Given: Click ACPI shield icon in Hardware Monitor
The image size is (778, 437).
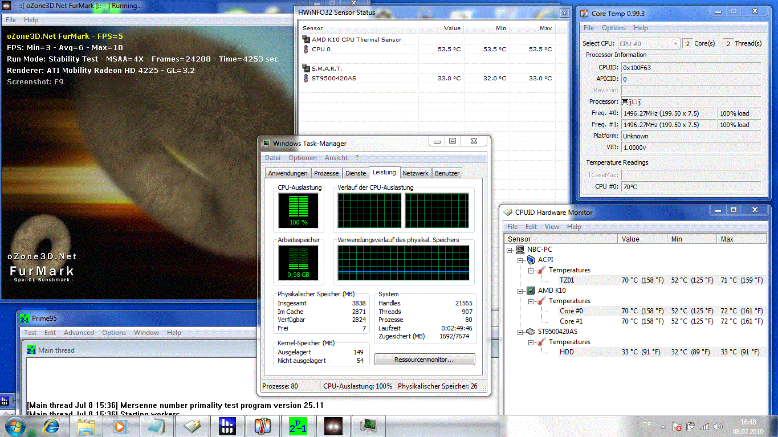Looking at the screenshot, I should [x=531, y=260].
